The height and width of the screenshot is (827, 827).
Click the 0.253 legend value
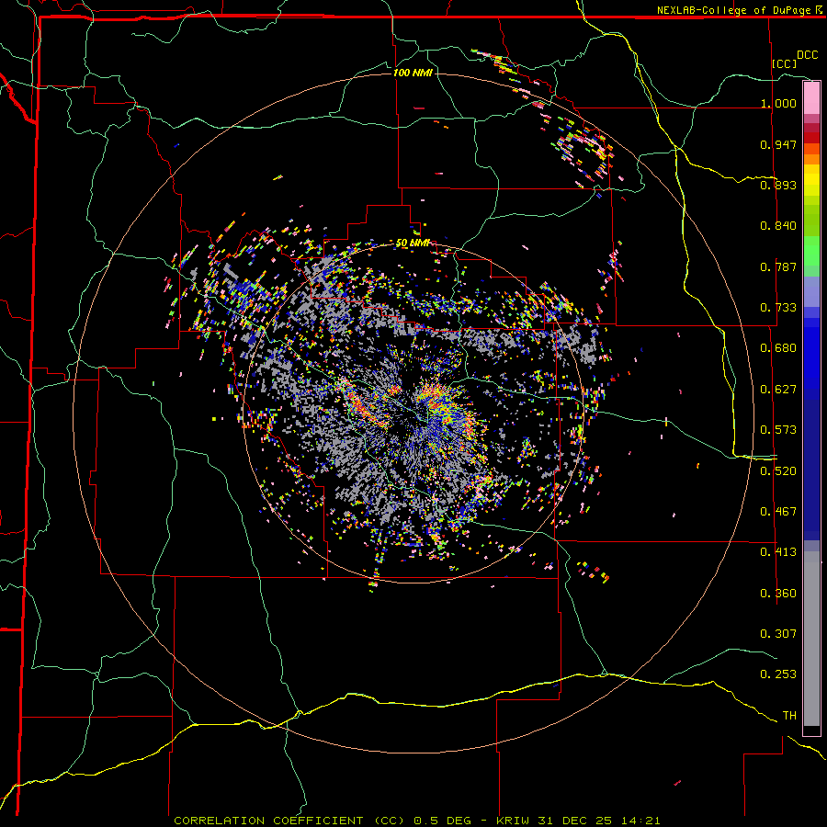(x=778, y=674)
